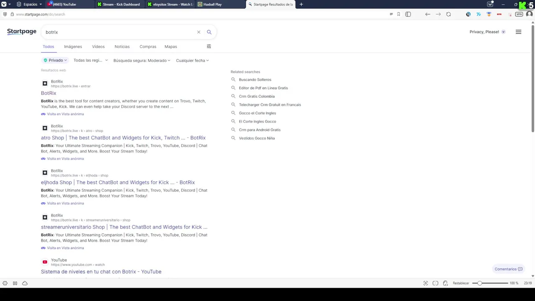This screenshot has width=535, height=301.
Task: Open Vista anónima under the first BotRix result
Action: point(62,114)
